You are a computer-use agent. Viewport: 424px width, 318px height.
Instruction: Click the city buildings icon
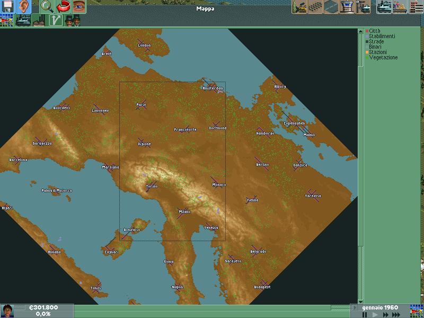(416, 7)
